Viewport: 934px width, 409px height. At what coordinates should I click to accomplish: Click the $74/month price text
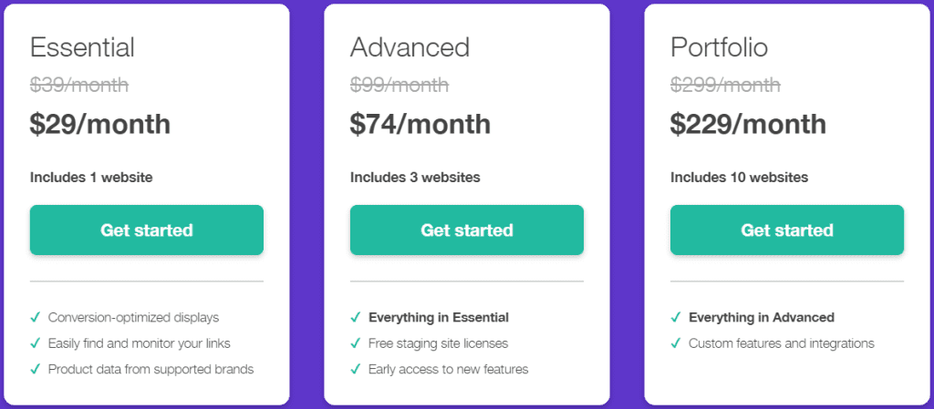click(420, 124)
